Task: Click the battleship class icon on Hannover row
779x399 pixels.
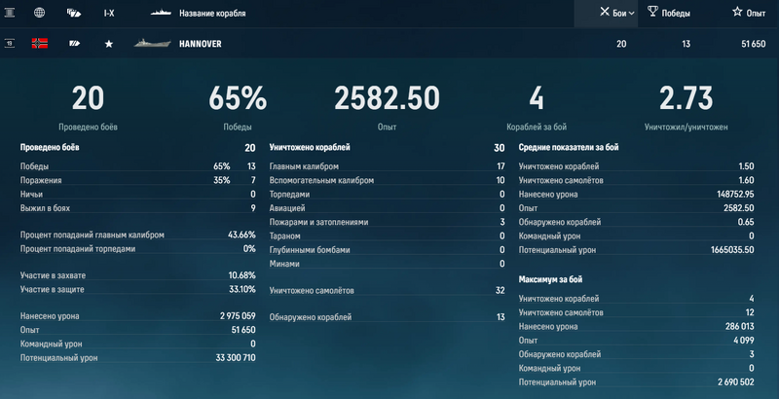Action: pyautogui.click(x=74, y=44)
